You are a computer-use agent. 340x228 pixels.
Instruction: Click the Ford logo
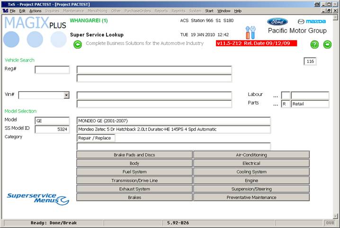point(277,21)
